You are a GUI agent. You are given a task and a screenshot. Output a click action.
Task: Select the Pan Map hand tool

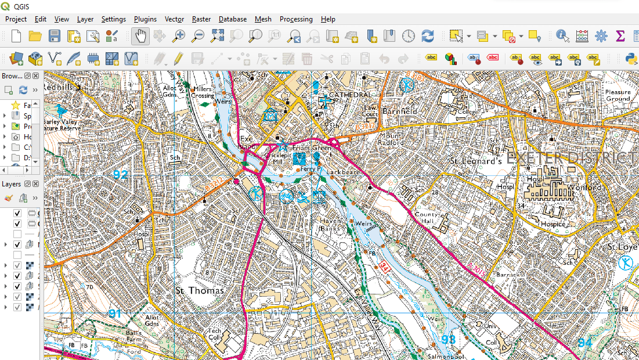[x=140, y=36]
